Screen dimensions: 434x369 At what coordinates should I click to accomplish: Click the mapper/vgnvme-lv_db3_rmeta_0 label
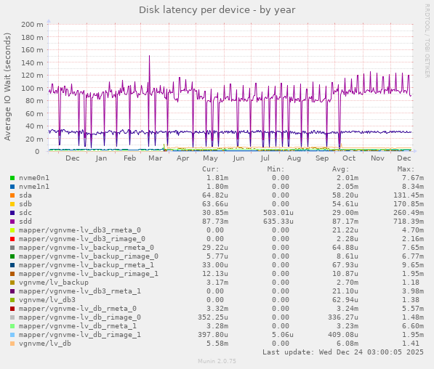(x=80, y=230)
